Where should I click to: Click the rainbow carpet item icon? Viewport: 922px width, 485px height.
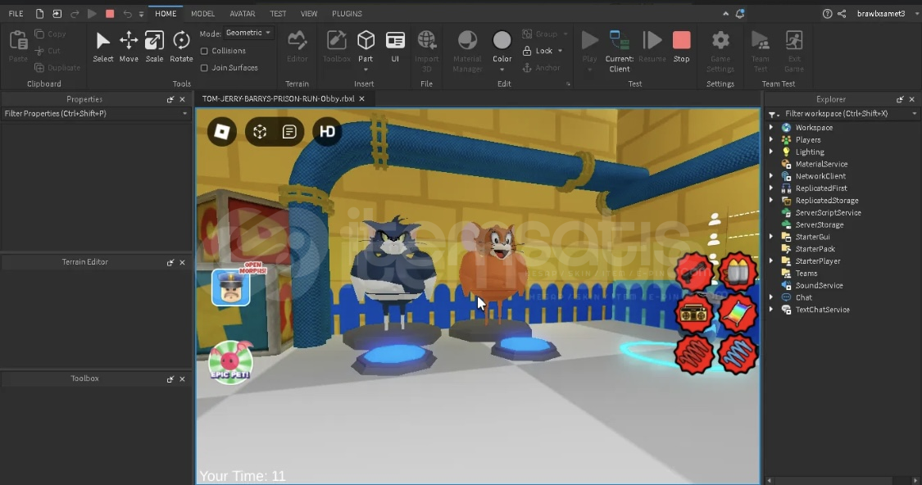point(738,313)
